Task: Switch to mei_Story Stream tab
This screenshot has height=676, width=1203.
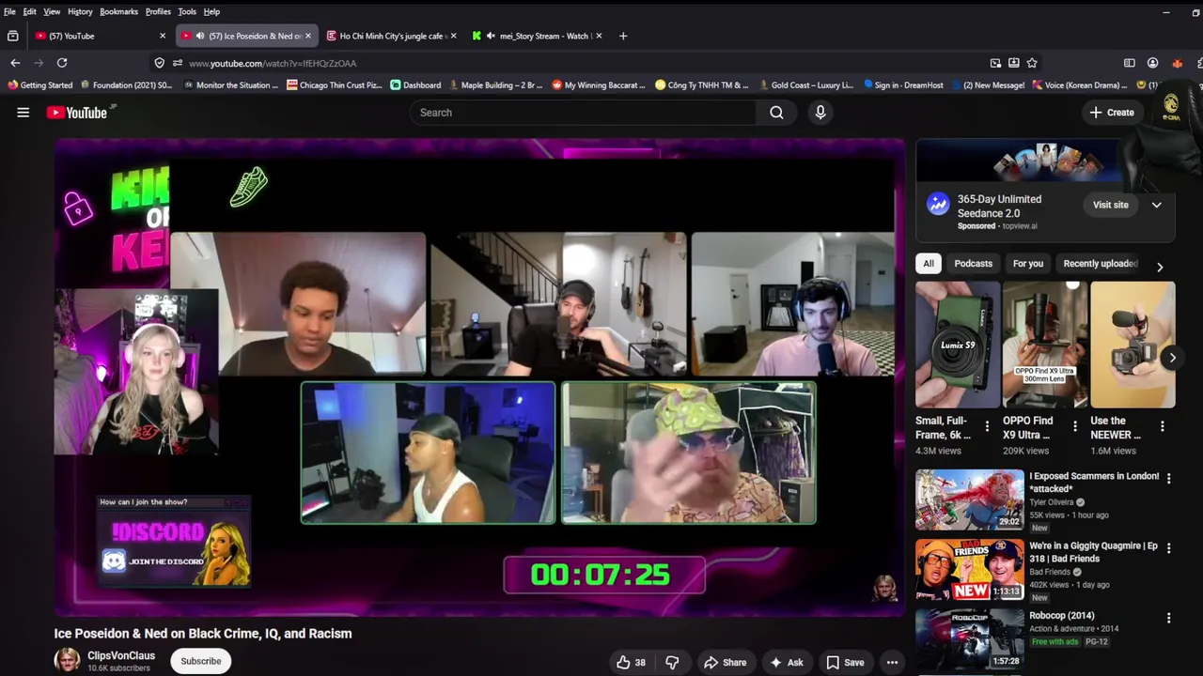Action: [x=539, y=36]
